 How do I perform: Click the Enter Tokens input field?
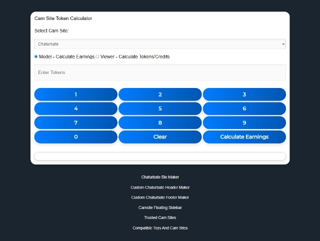pos(160,72)
